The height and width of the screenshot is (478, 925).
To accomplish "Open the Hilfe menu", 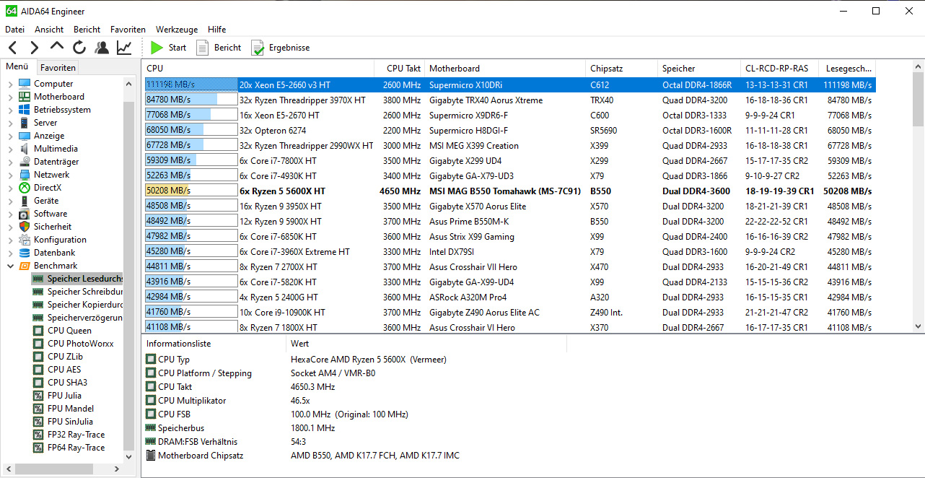I will click(x=216, y=30).
